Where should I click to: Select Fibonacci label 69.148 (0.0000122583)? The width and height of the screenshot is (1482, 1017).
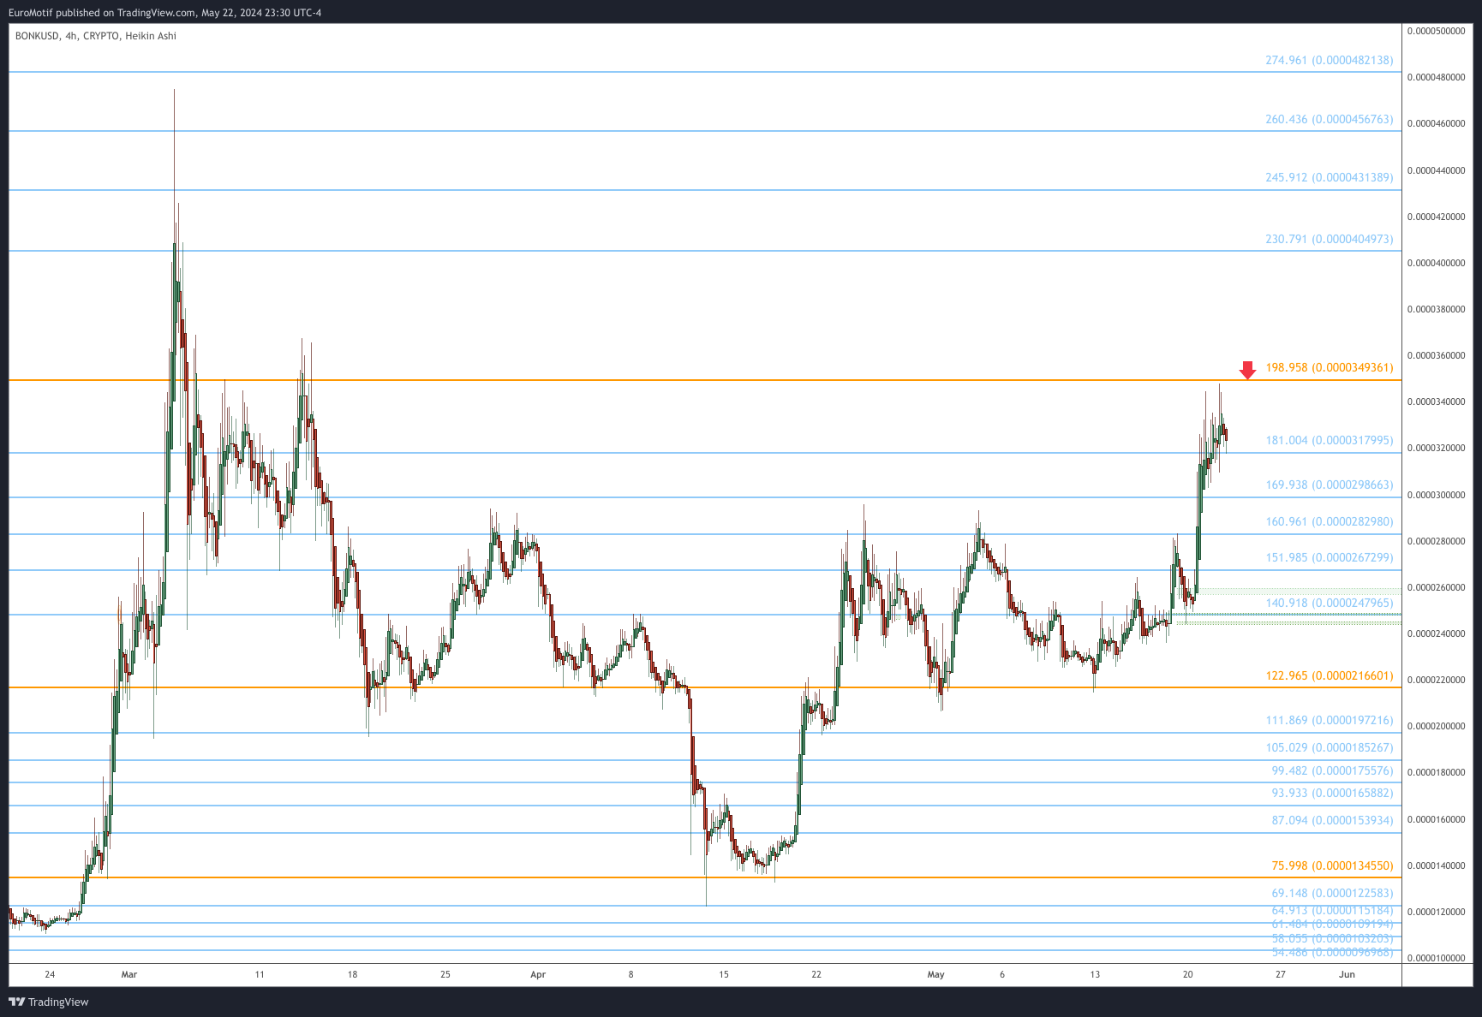(x=1332, y=893)
